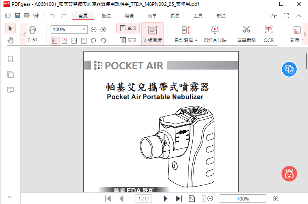
Task: Click the save floppy disk icon
Action: [x=18, y=16]
